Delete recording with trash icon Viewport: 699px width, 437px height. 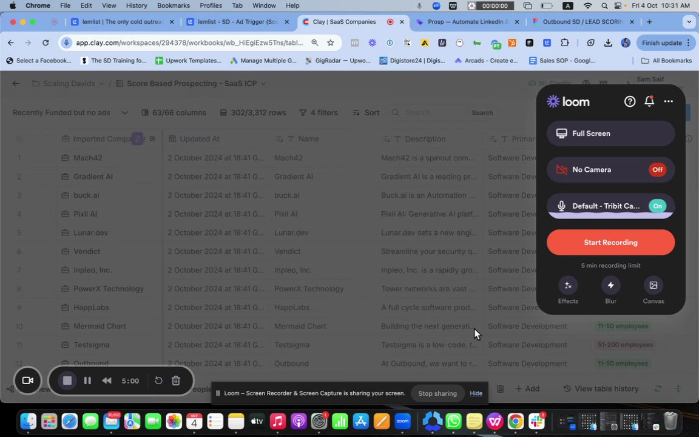(x=176, y=381)
